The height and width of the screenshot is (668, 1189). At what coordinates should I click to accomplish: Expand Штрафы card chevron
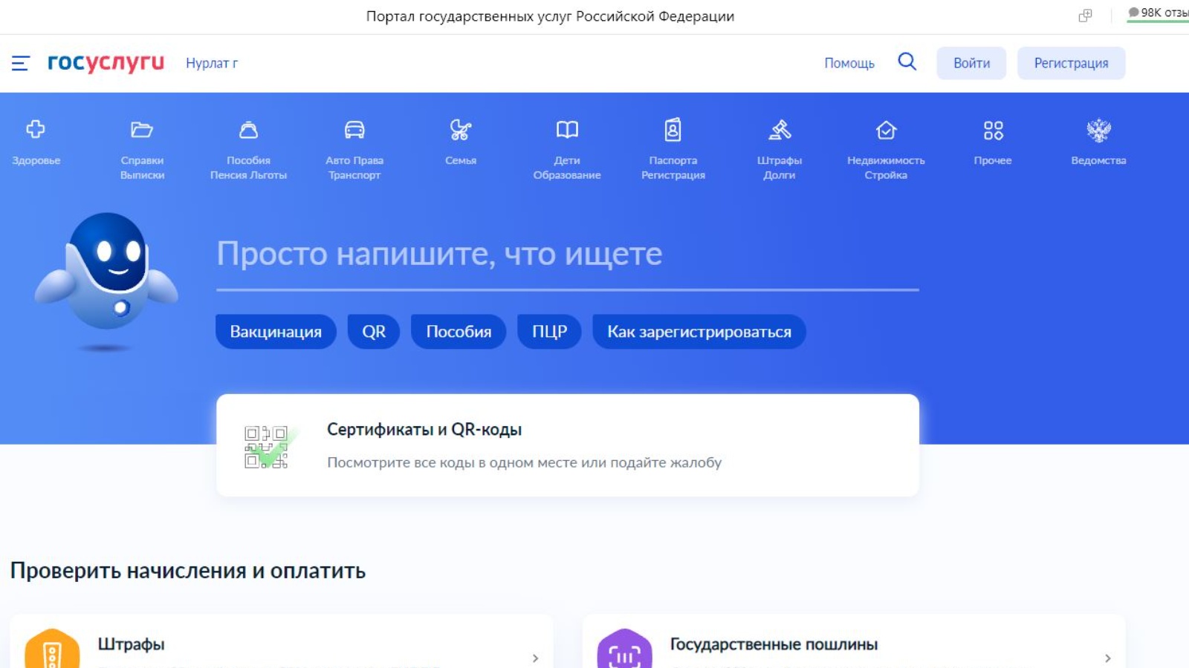click(535, 658)
